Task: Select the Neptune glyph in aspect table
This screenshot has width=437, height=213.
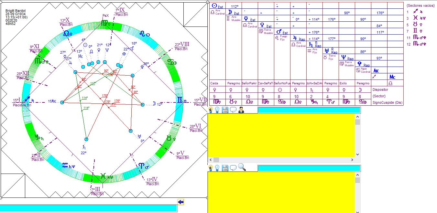Action: pyautogui.click(x=344, y=58)
